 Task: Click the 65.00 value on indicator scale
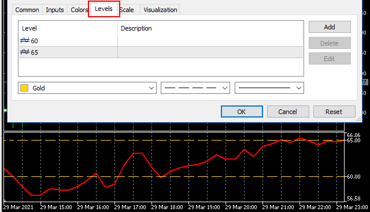(354, 141)
